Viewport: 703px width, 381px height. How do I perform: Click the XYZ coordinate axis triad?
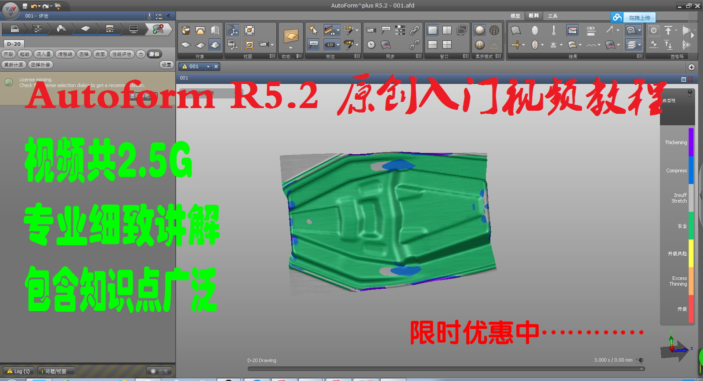tap(677, 347)
